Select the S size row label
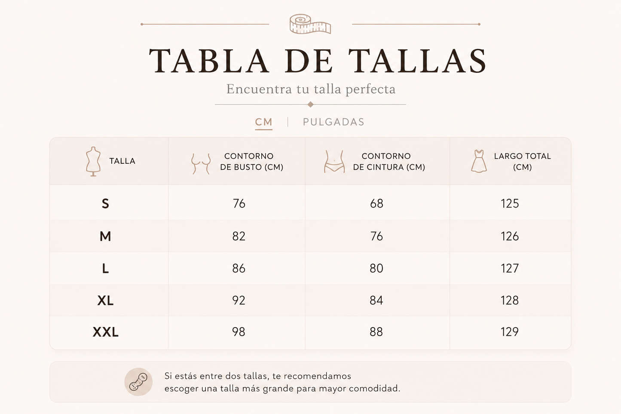The height and width of the screenshot is (414, 621). (x=105, y=203)
